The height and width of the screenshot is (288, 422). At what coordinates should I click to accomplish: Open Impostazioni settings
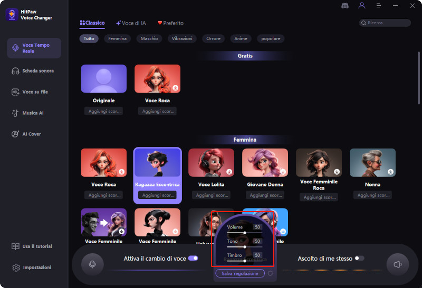point(32,267)
